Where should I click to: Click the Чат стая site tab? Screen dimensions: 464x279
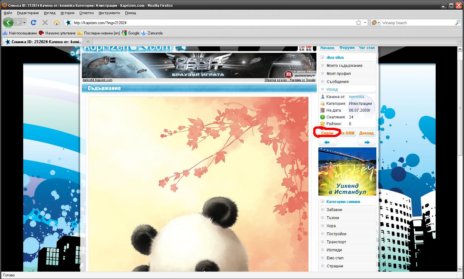[x=367, y=48]
